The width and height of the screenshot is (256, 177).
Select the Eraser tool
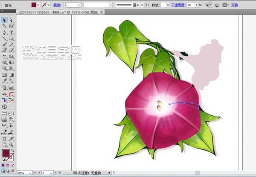click(11, 50)
